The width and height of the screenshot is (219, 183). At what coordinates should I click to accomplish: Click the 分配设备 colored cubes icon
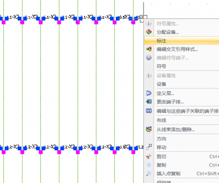click(149, 32)
